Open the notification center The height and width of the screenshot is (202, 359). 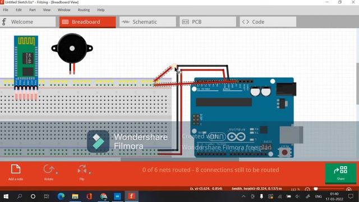point(351,196)
